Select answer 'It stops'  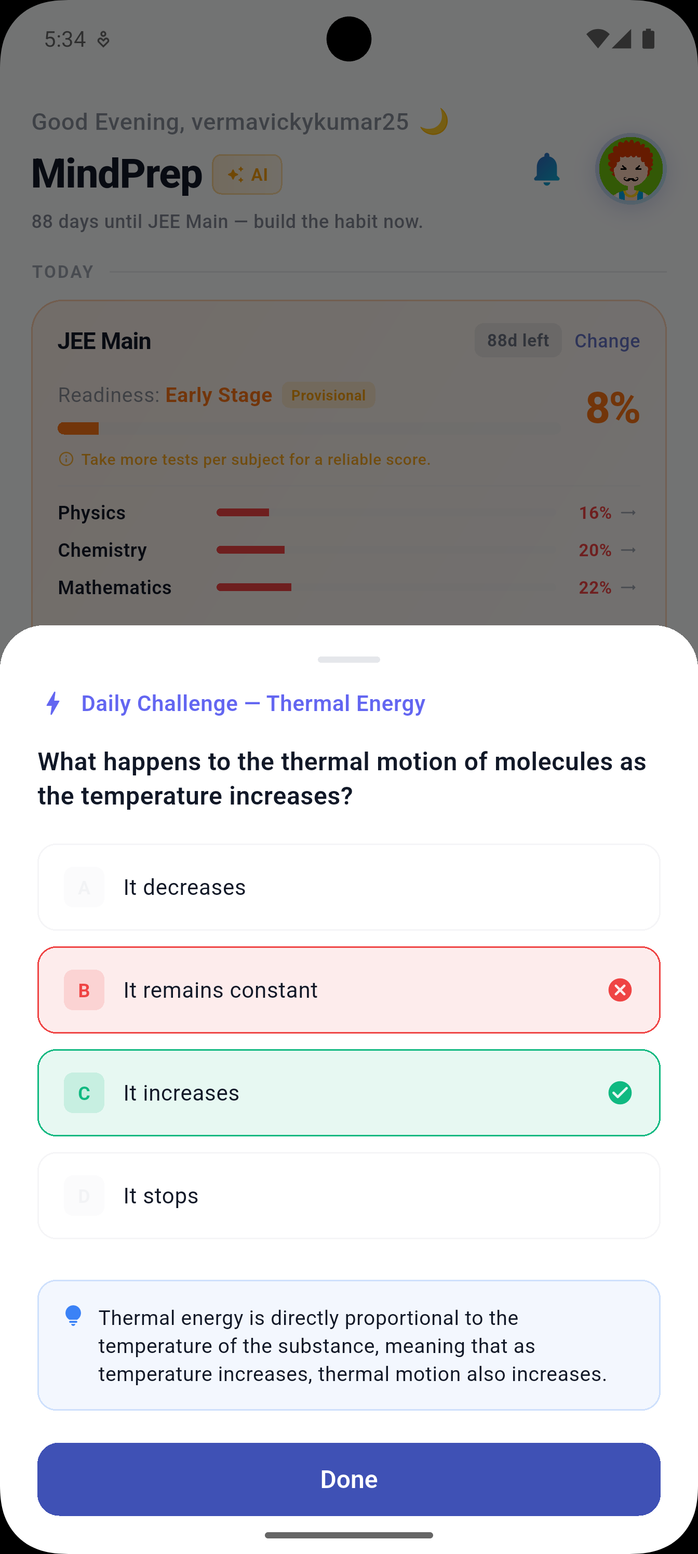[348, 1195]
